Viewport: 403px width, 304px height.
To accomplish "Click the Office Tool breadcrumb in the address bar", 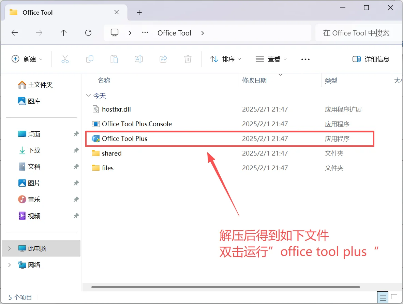I will pos(174,32).
